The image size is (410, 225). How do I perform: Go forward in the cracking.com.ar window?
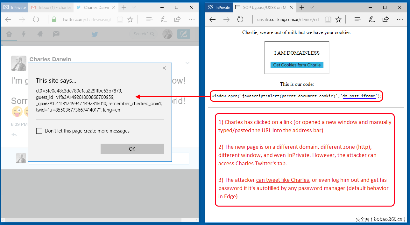226,19
